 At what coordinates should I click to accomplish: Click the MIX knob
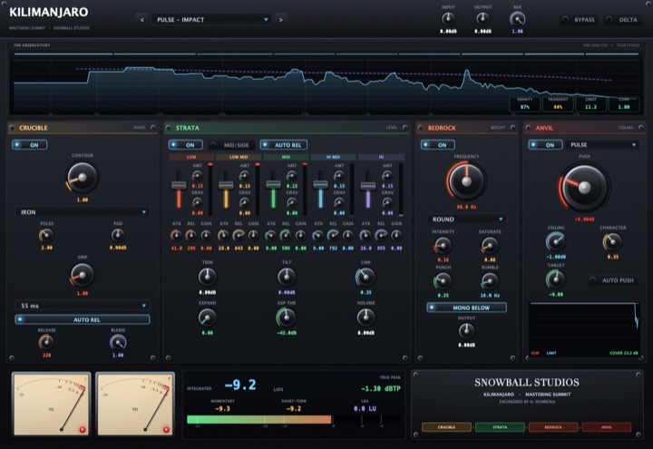517,19
